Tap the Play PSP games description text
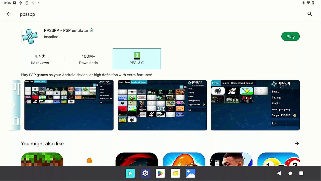The width and height of the screenshot is (321, 181). tap(86, 75)
